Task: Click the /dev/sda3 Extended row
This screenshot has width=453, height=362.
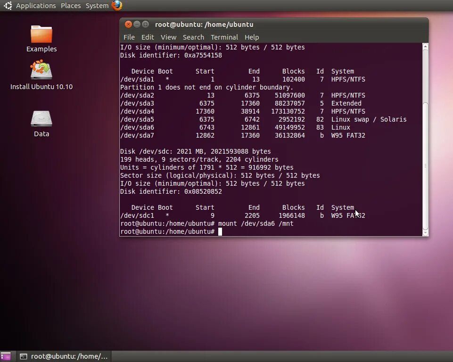Action: (241, 103)
